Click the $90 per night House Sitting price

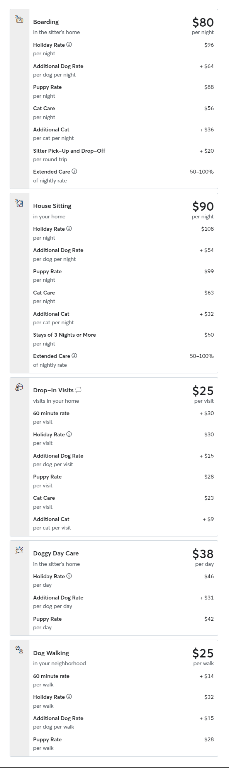[x=203, y=210]
